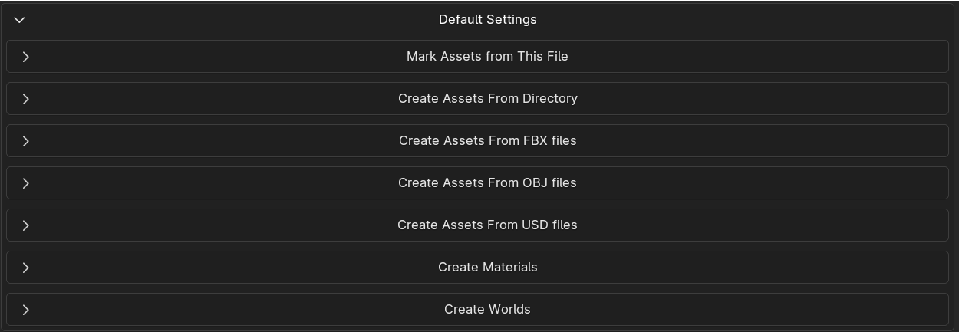Click the Mark Assets from This File label
Screen dimensions: 959x332
click(487, 57)
